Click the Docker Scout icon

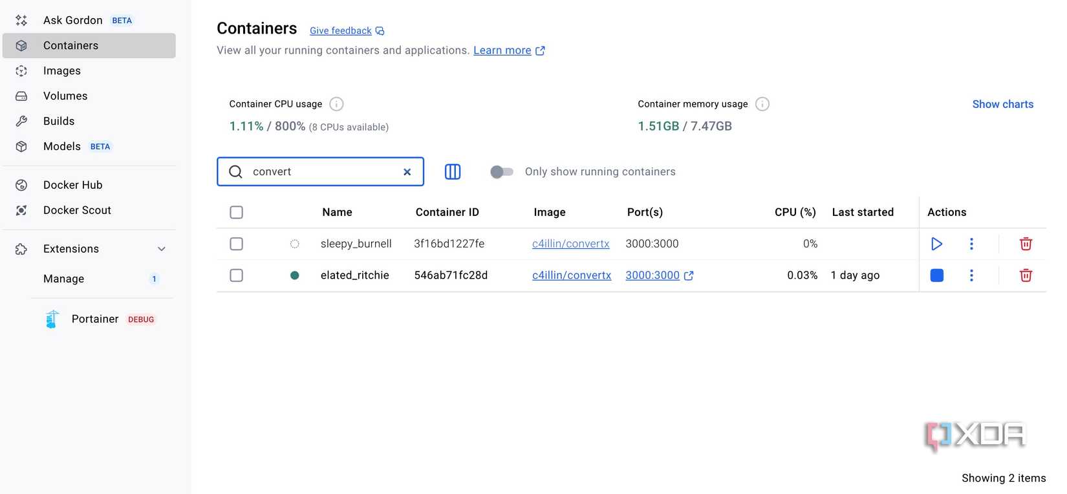(x=21, y=210)
